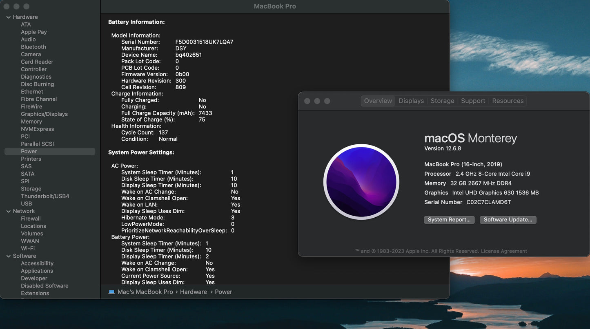
Task: Click the Battery Information heading
Action: click(136, 22)
